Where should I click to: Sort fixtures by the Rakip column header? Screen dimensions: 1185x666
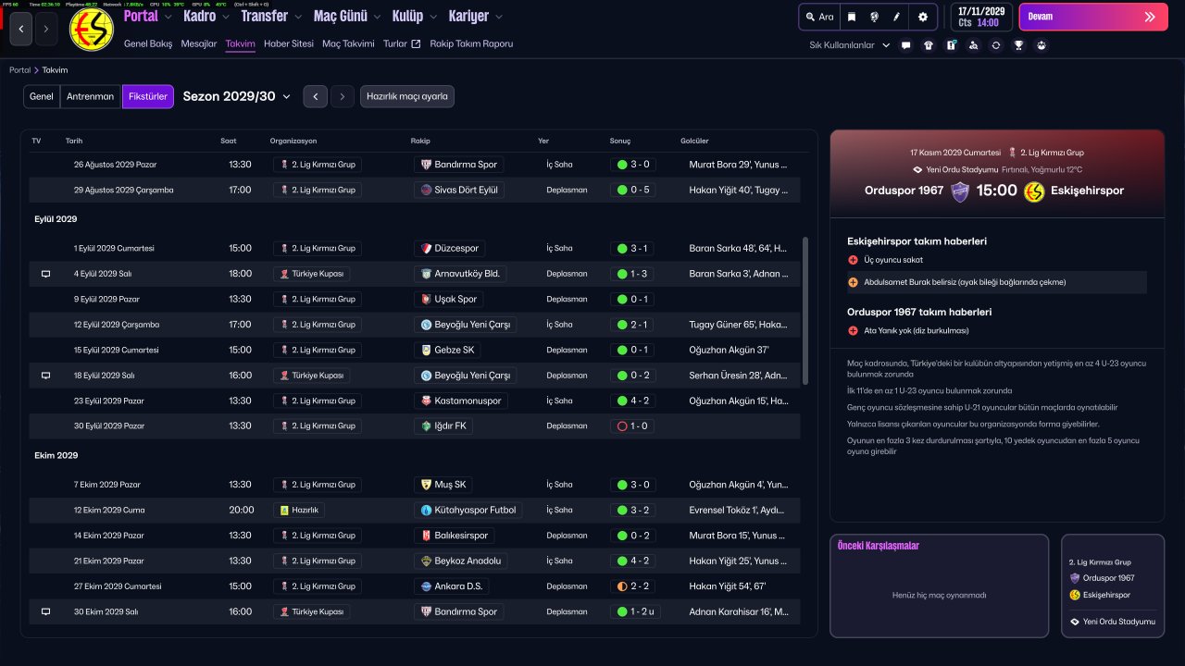[420, 141]
